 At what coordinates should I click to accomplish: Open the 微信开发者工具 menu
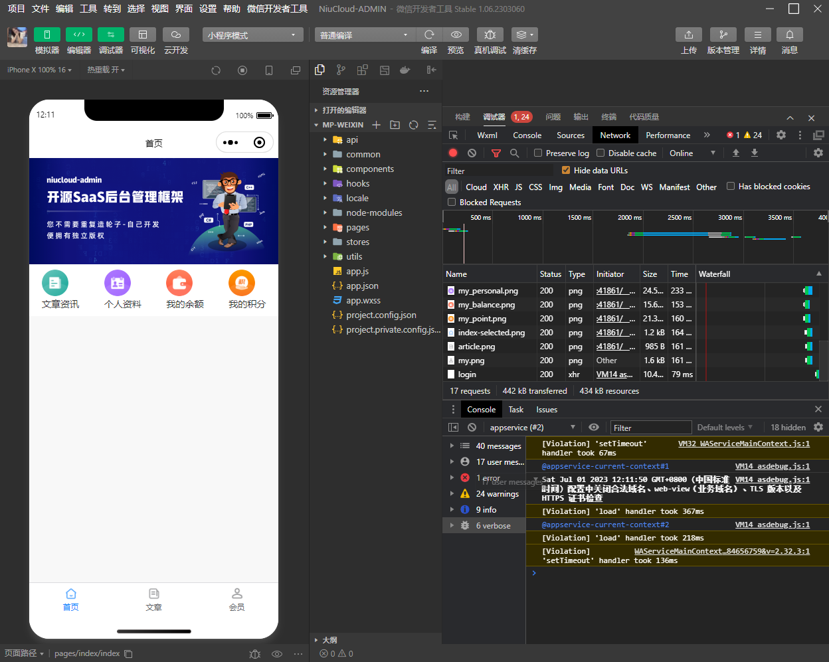coord(277,9)
